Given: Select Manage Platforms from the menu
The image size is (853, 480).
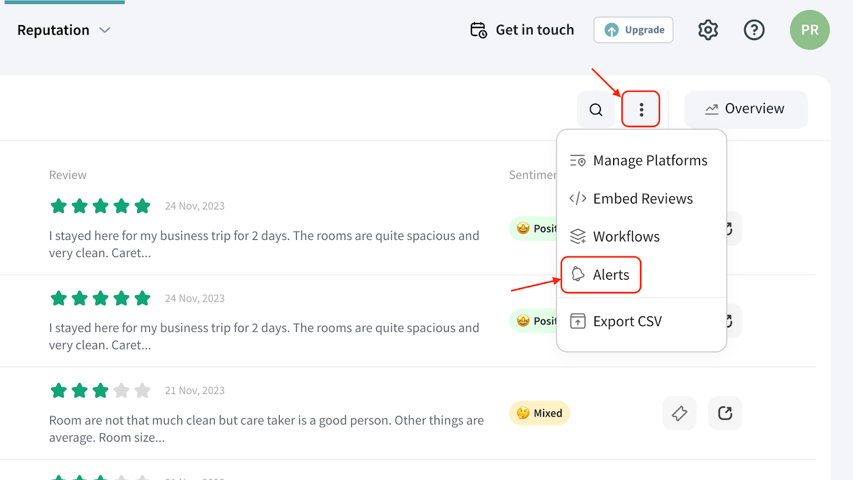Looking at the screenshot, I should 649,161.
